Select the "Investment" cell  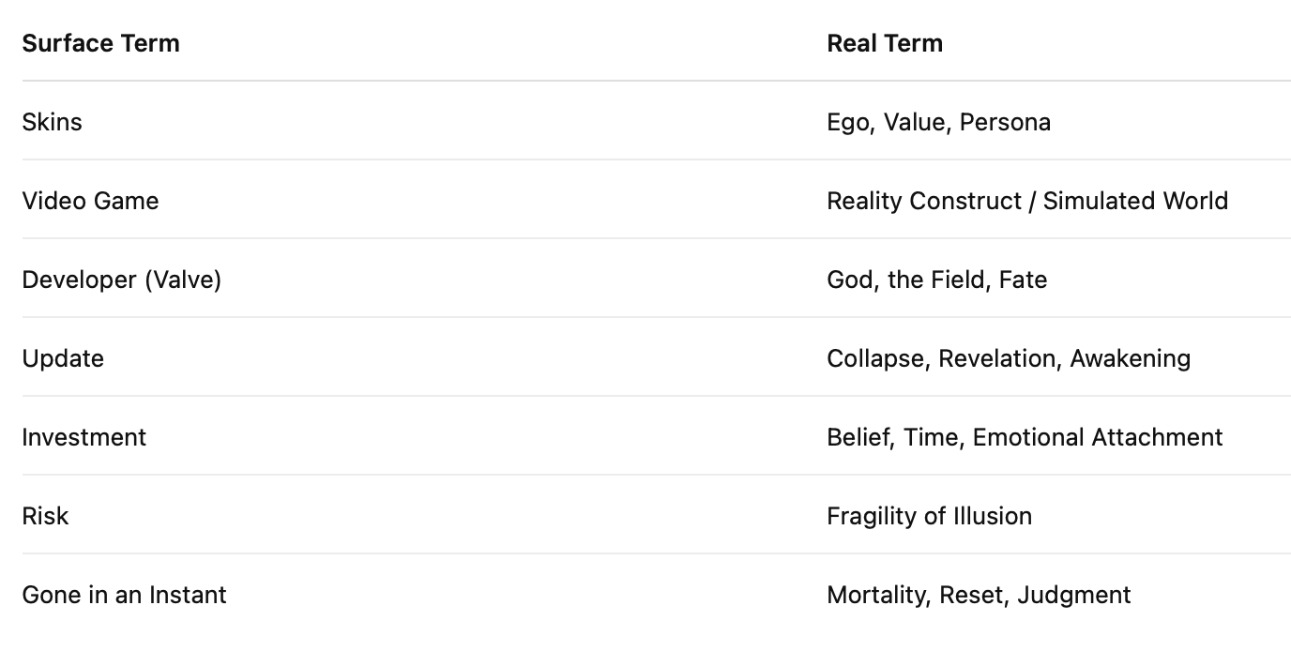click(x=84, y=437)
